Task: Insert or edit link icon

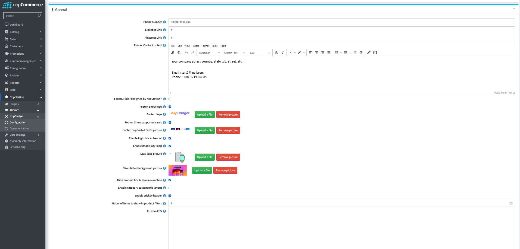Action: tap(369, 53)
